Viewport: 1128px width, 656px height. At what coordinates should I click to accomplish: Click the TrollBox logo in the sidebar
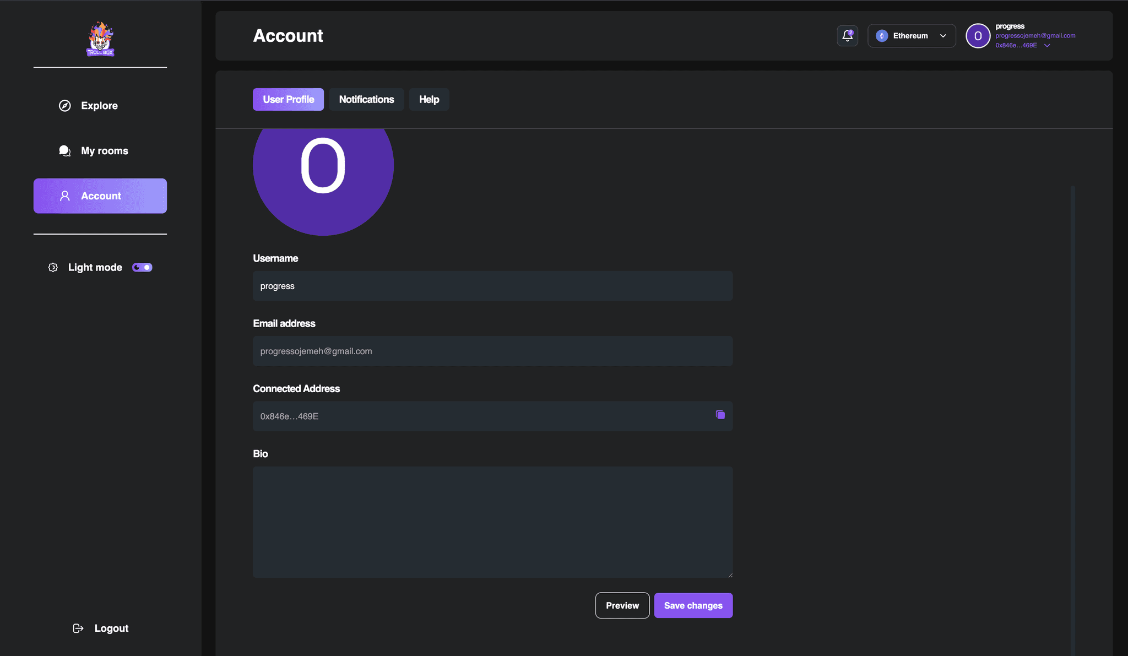tap(100, 38)
